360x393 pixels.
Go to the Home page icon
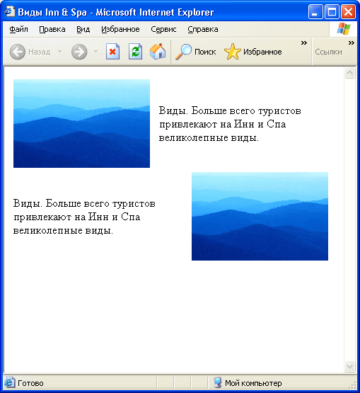[158, 52]
